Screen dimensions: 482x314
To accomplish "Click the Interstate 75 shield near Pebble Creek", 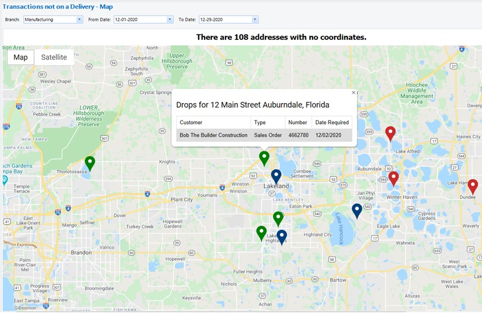I will click(19, 106).
